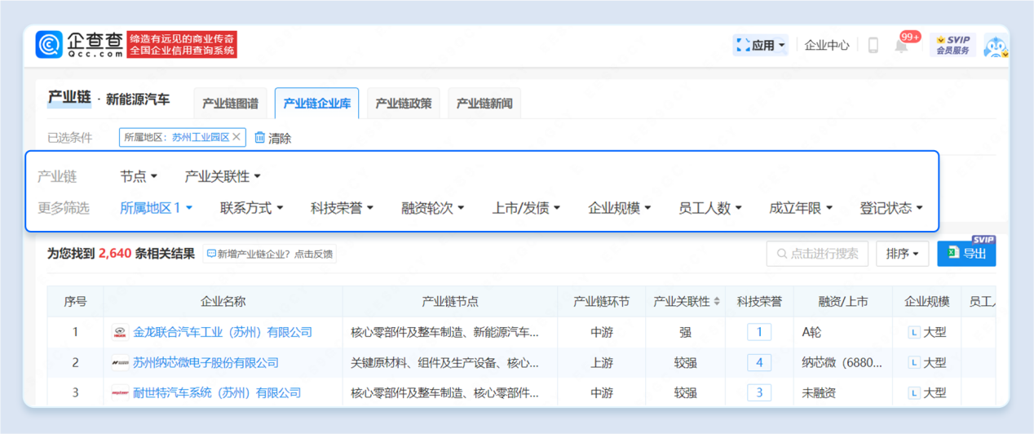Click the user avatar icon
This screenshot has height=434, width=1034.
coord(994,46)
